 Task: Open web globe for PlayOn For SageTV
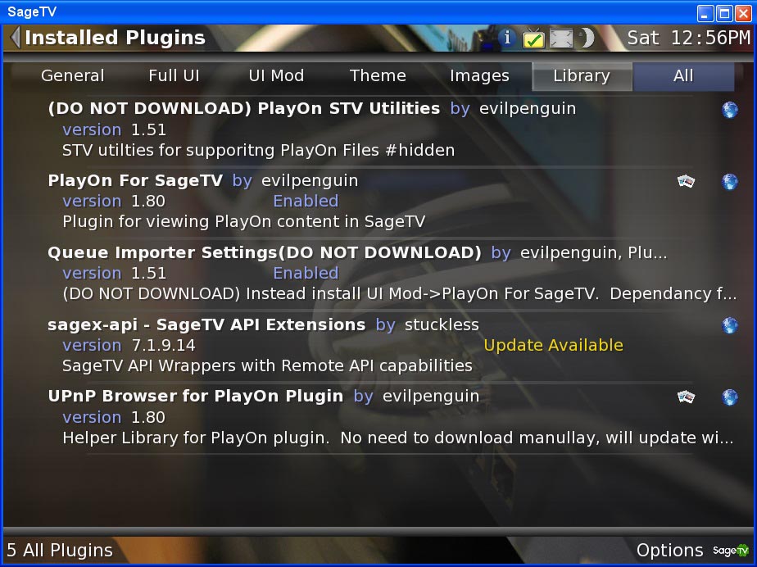tap(729, 182)
